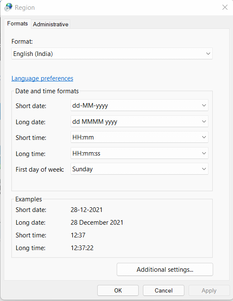Select the Formats tab
This screenshot has width=233, height=301.
click(x=17, y=24)
